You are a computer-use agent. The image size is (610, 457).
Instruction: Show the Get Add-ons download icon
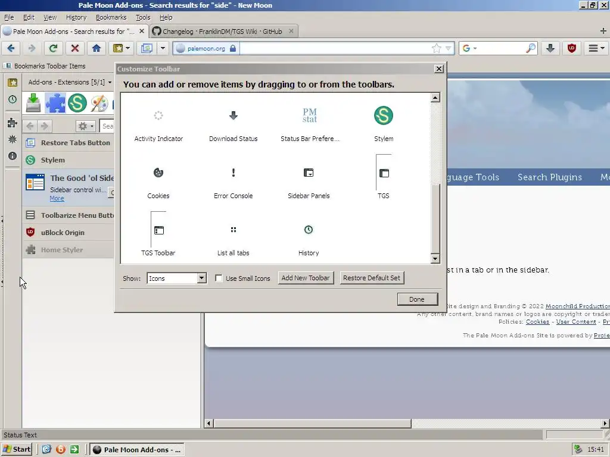[33, 103]
